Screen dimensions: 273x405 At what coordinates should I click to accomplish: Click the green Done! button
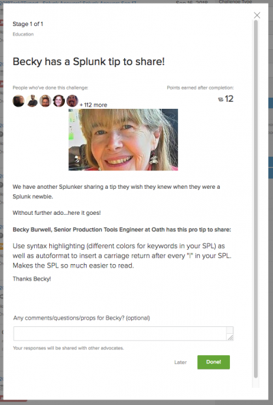(214, 362)
